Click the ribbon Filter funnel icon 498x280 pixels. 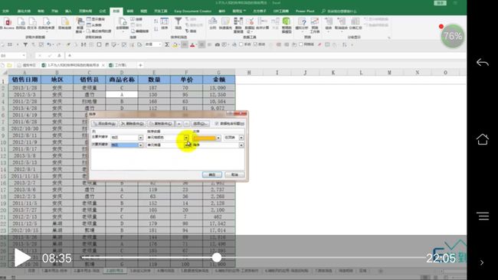coord(179,21)
